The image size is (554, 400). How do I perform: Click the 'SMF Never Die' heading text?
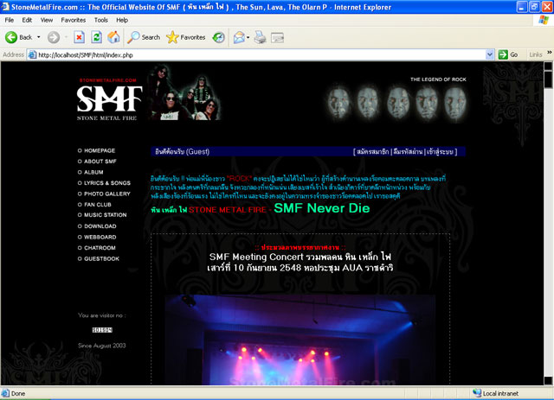coord(322,208)
